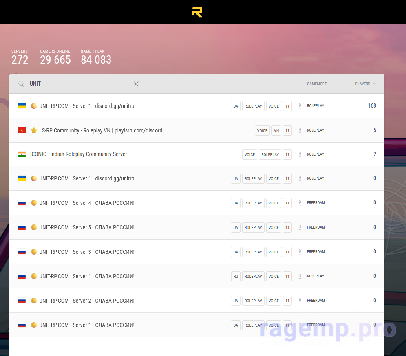Click the RU tag on Server 1 row
Image resolution: width=406 pixels, height=356 pixels.
tap(236, 276)
